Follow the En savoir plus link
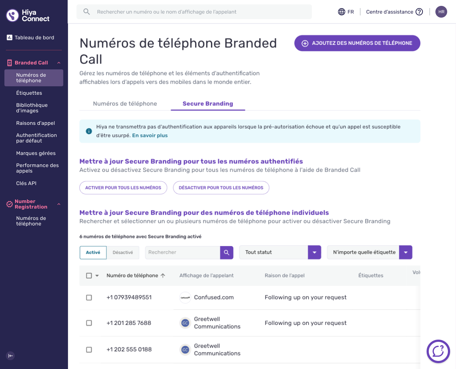This screenshot has height=369, width=456. coord(150,135)
